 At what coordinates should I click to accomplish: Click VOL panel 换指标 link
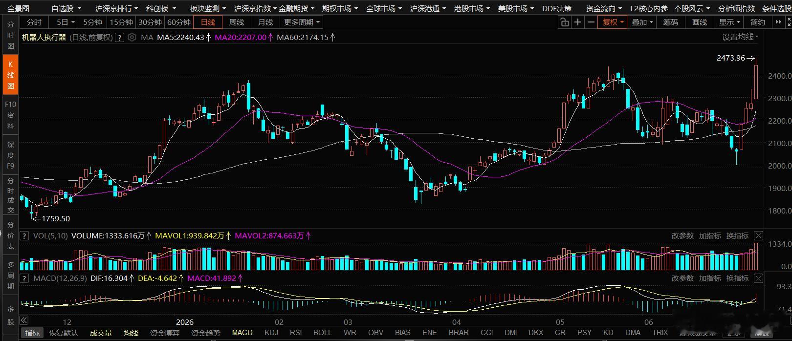(737, 236)
